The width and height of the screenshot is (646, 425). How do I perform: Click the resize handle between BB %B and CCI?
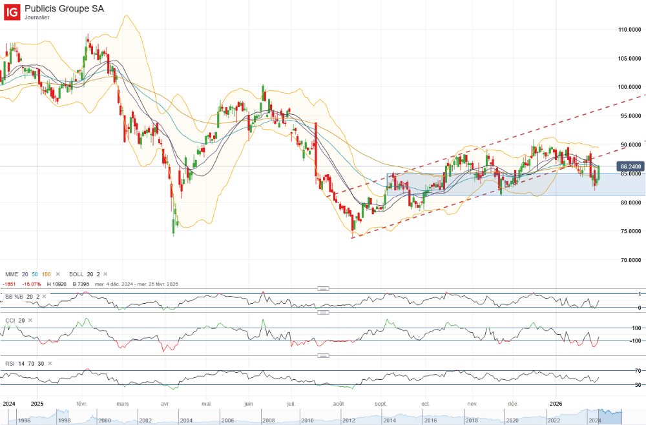click(x=323, y=312)
